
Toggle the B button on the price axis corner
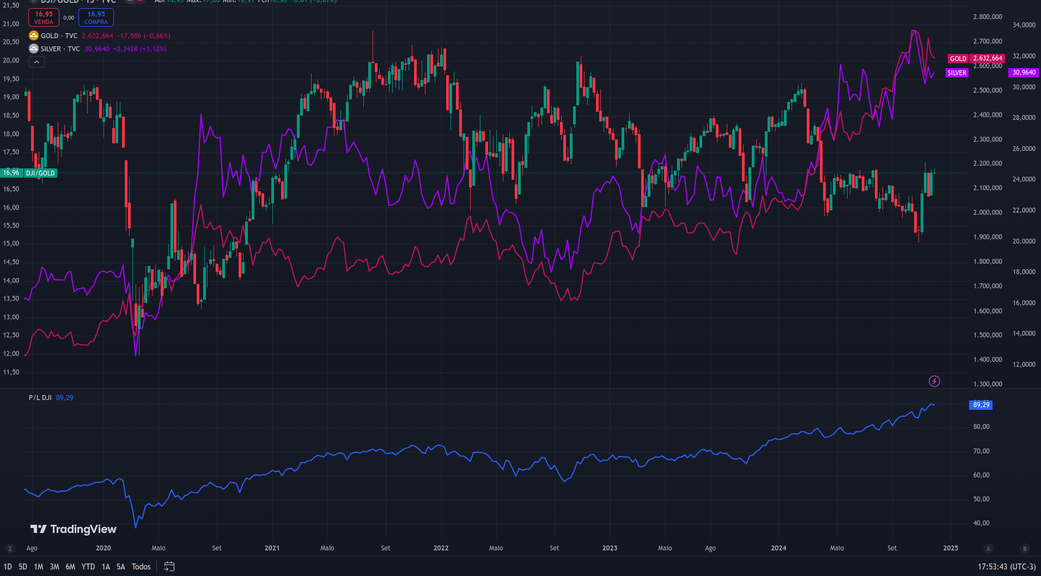(x=1025, y=549)
